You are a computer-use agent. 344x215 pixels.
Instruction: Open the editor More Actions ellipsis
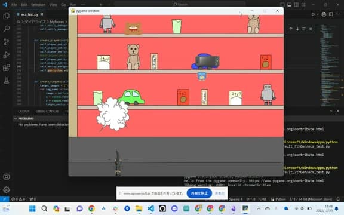pos(337,14)
